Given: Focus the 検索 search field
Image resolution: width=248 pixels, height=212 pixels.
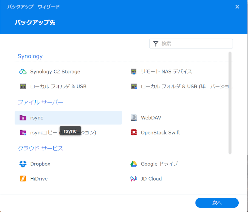Looking at the screenshot, I should 191,44.
